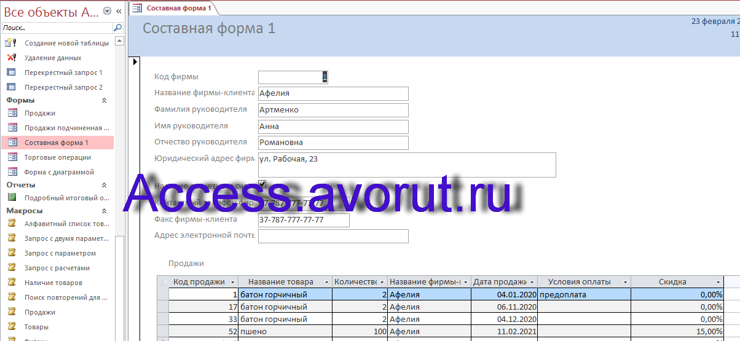The height and width of the screenshot is (341, 740).
Task: Click the select-all corner of the Продажи datasheet
Action: [163, 282]
